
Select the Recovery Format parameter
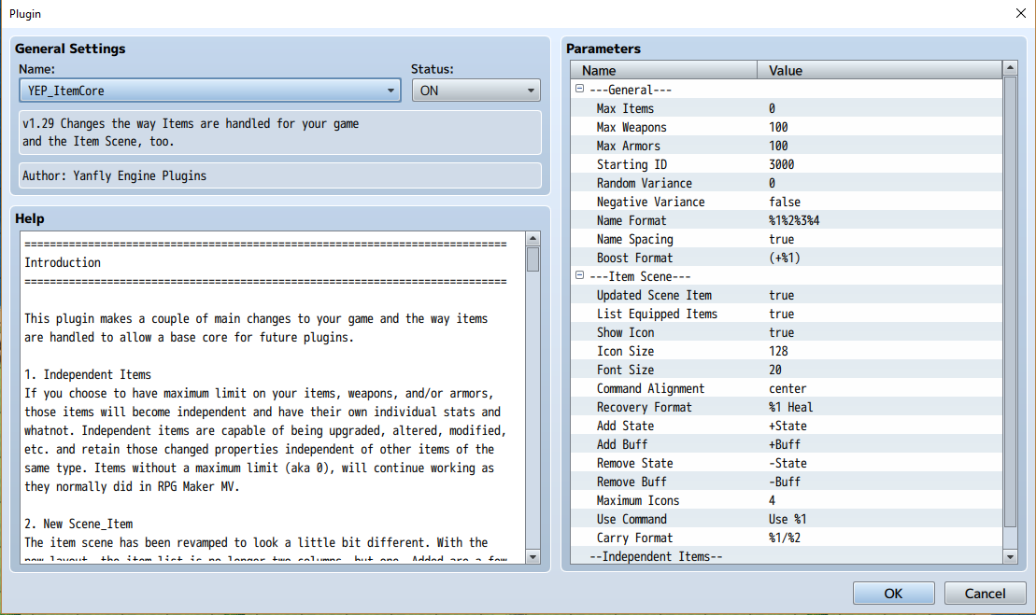[787, 407]
